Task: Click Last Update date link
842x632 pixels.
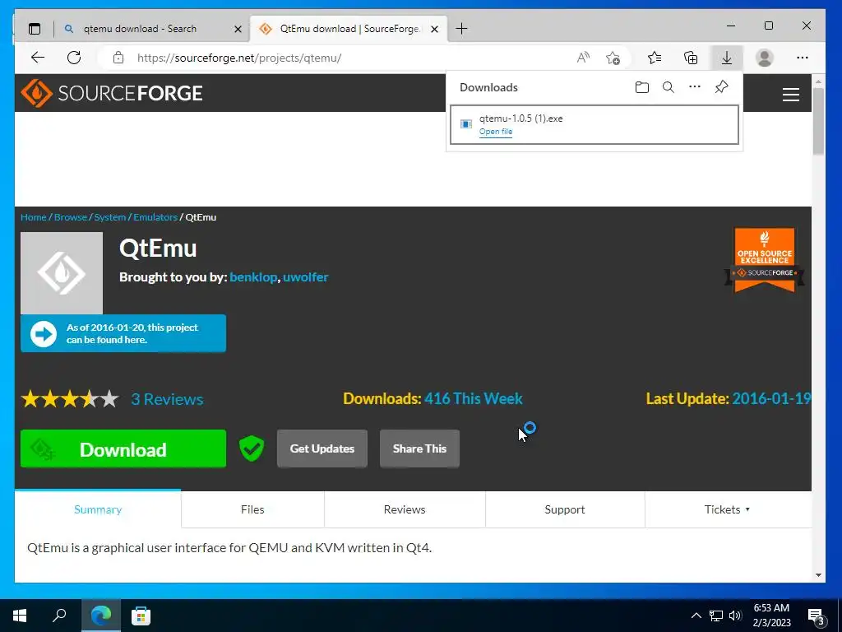Action: click(771, 398)
